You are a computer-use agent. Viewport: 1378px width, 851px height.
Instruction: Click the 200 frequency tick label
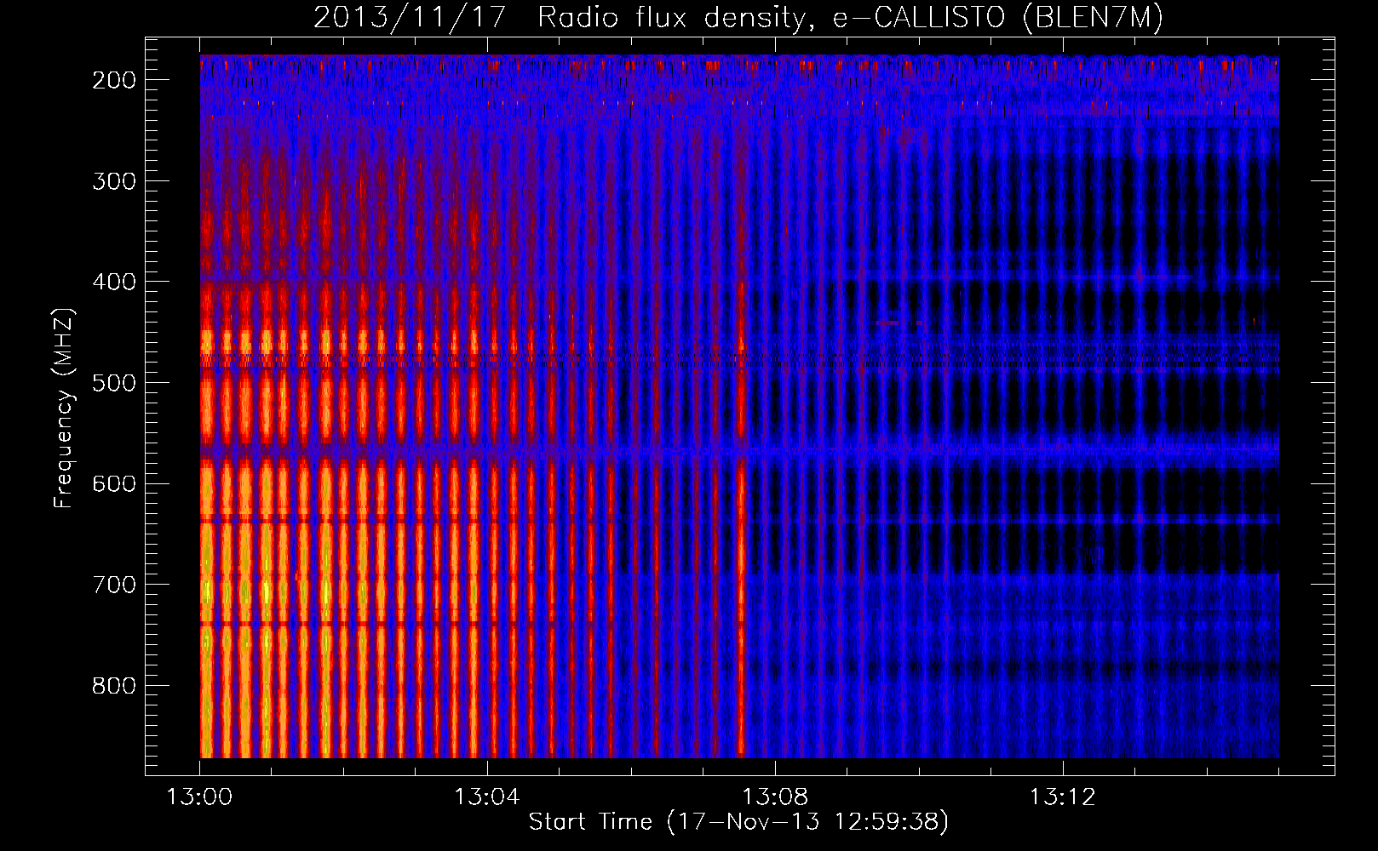pos(114,80)
